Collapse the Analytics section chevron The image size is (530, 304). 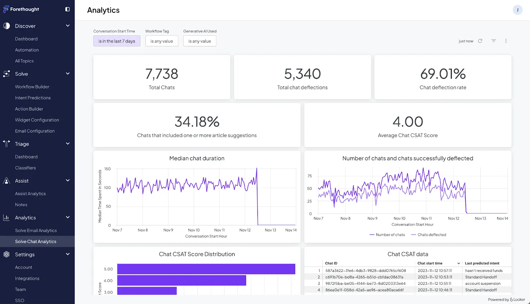tap(68, 217)
